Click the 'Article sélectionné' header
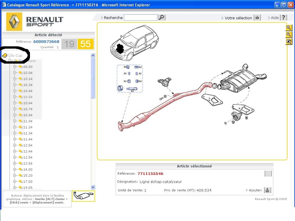 click(x=194, y=166)
